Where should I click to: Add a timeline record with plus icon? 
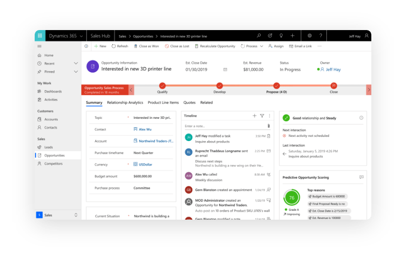tap(254, 116)
